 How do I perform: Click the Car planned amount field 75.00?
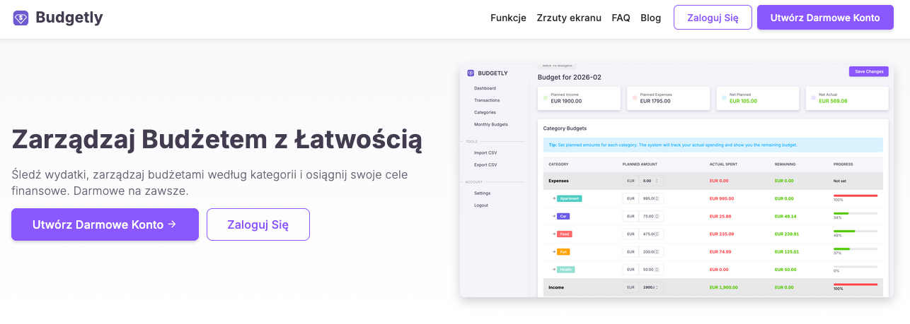(652, 216)
